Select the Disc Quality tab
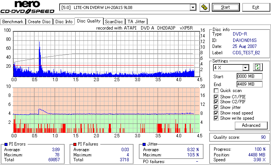The height and width of the screenshot is (165, 271). [x=89, y=21]
